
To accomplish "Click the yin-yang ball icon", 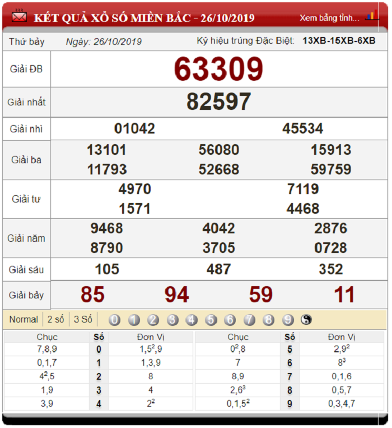I will point(306,319).
